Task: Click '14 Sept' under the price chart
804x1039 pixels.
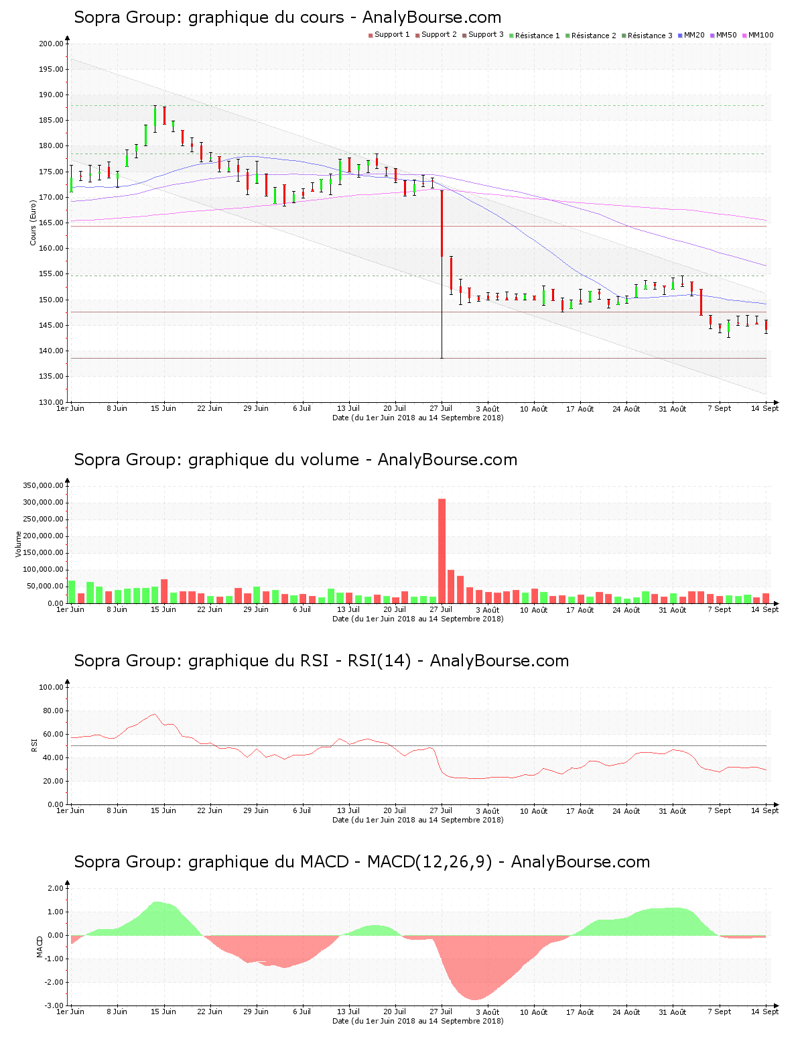Action: [764, 408]
